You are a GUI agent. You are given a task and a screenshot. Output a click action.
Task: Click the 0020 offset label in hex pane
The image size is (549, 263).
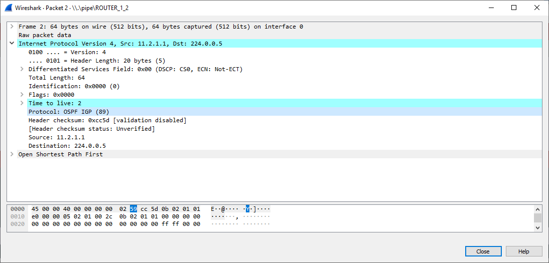[x=18, y=224]
